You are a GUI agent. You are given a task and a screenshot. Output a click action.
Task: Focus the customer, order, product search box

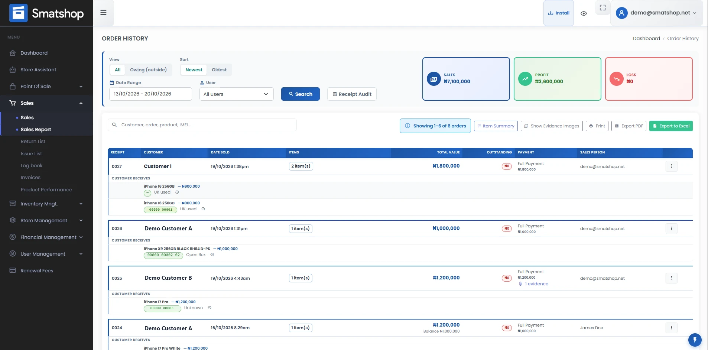pos(202,125)
